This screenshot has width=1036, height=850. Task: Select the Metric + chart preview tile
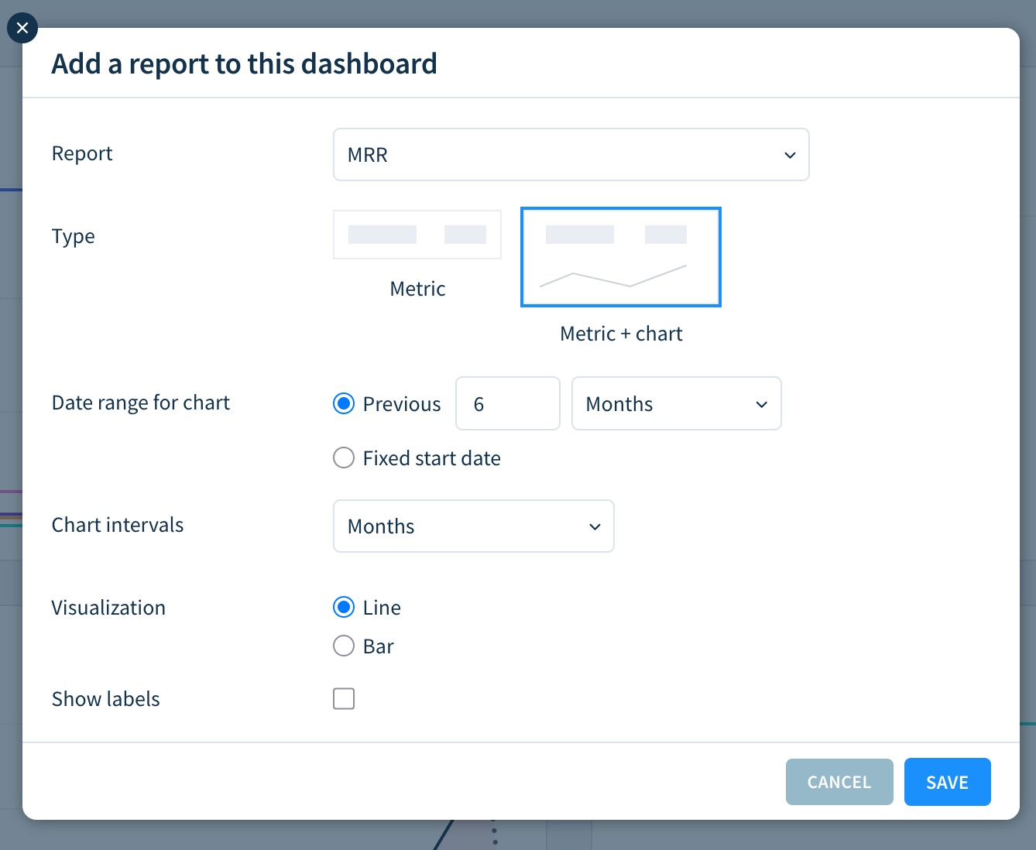tap(620, 257)
